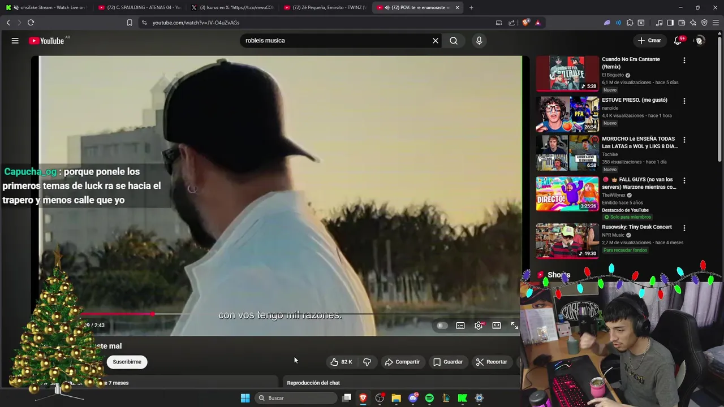Open File Explorer from the taskbar

pos(396,398)
